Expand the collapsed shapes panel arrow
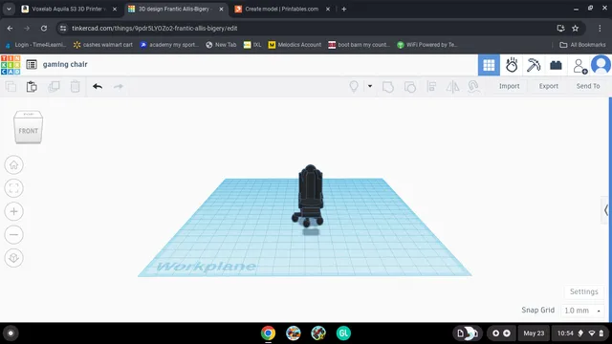 coord(605,210)
